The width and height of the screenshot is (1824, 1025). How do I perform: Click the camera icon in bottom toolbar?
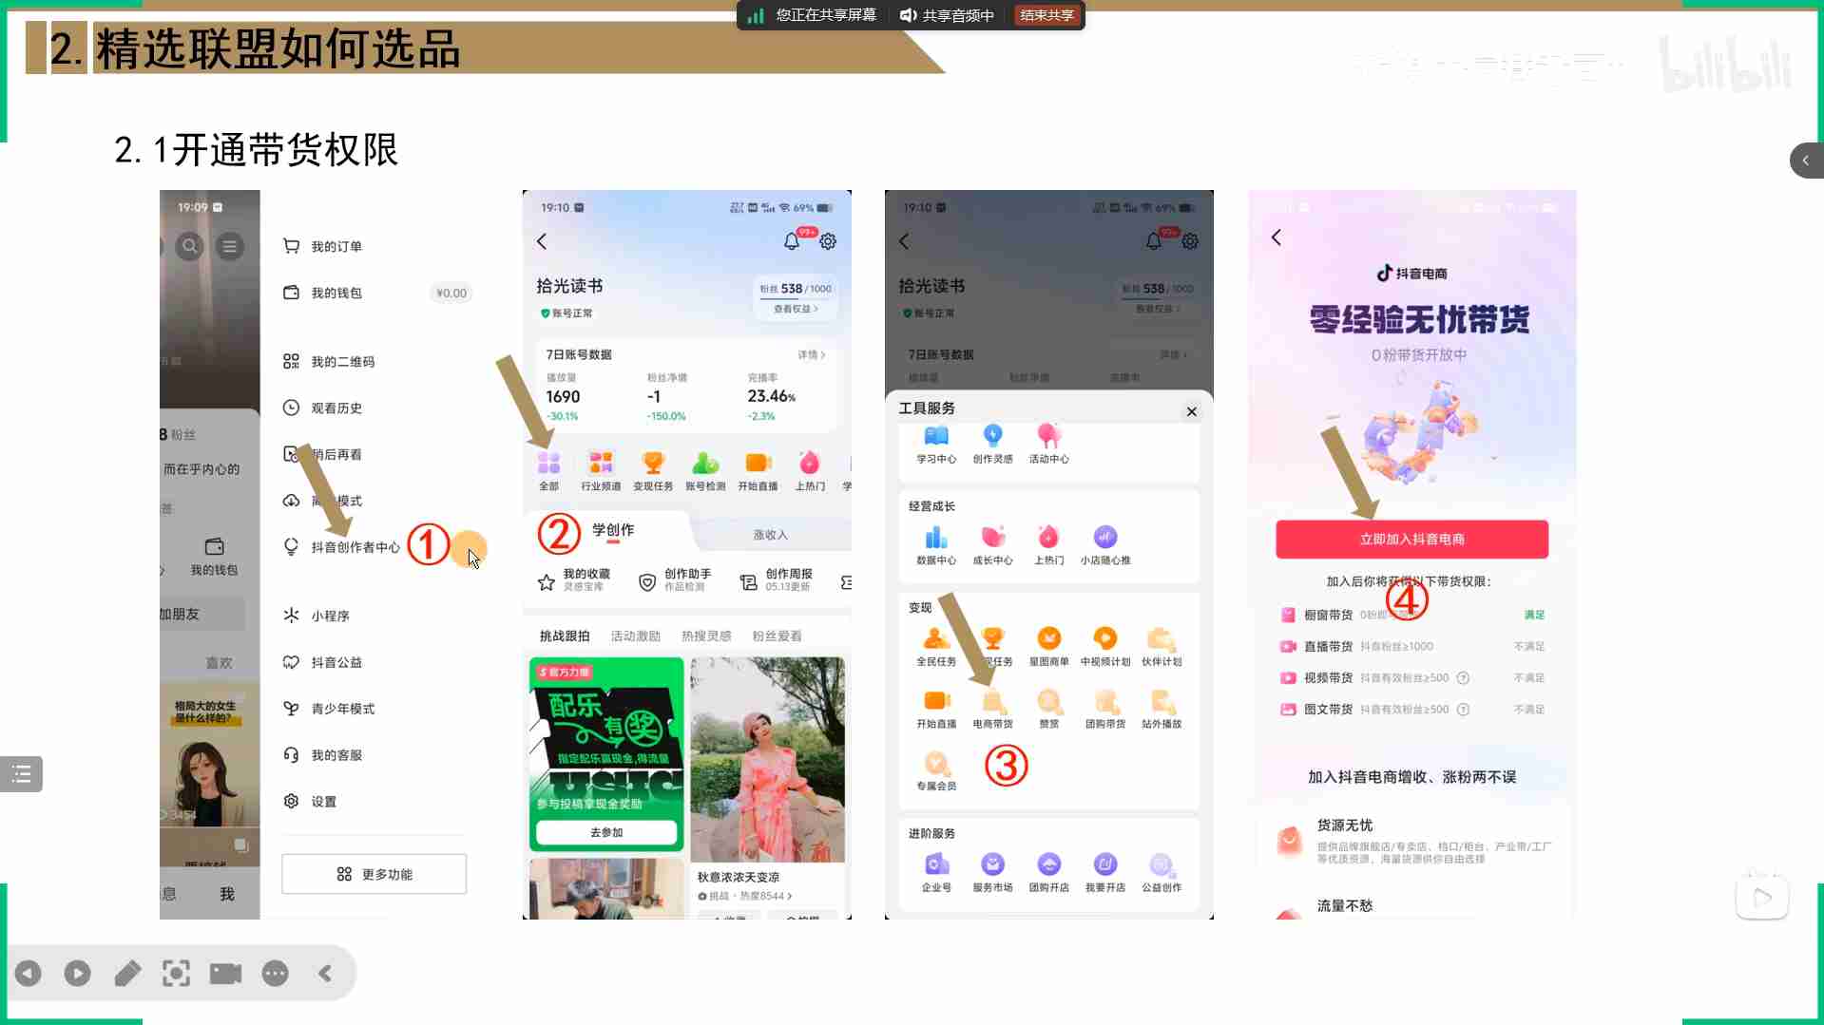pyautogui.click(x=225, y=973)
